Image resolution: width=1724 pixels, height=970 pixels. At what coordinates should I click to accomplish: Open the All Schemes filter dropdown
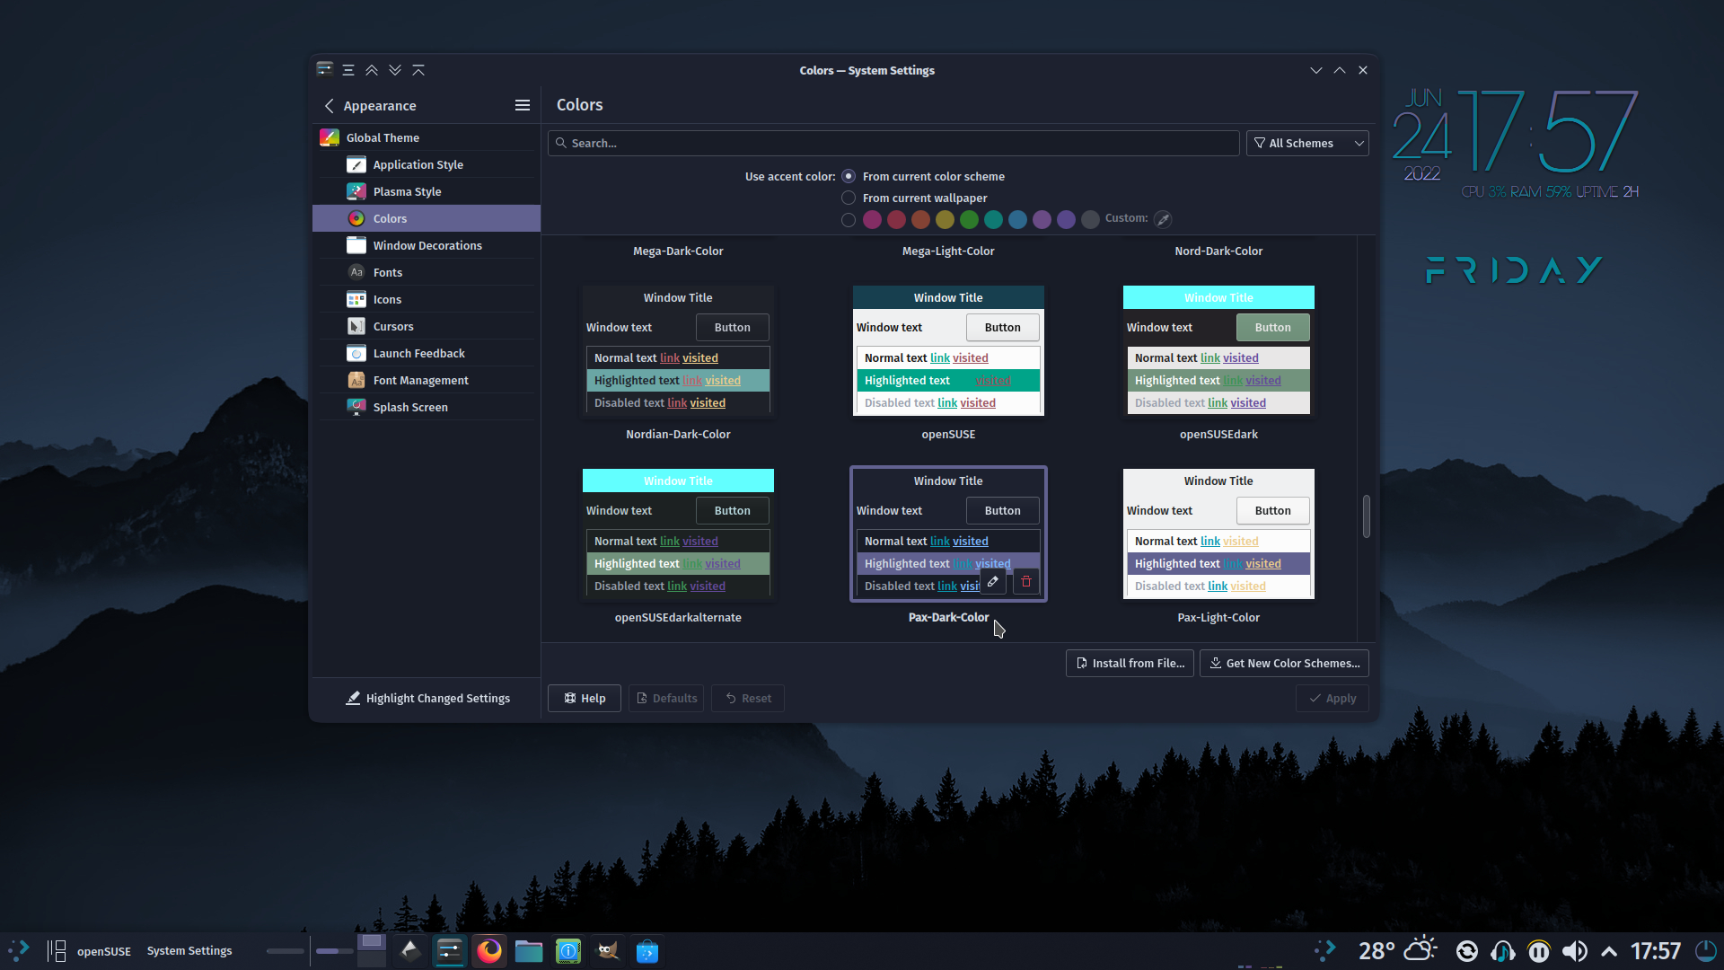click(x=1307, y=143)
